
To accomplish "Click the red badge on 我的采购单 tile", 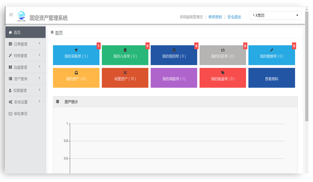I will point(98,46).
